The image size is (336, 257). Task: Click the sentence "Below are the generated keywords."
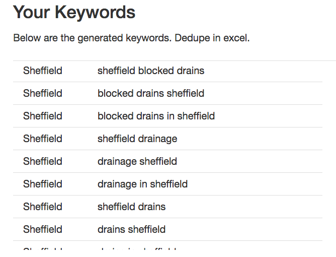93,38
